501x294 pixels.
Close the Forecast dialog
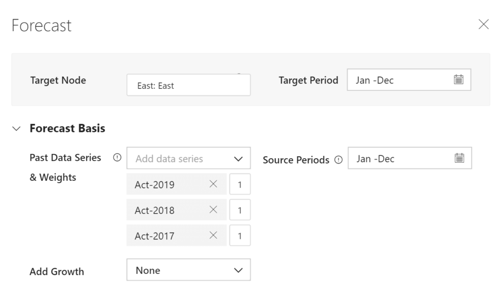pos(484,24)
